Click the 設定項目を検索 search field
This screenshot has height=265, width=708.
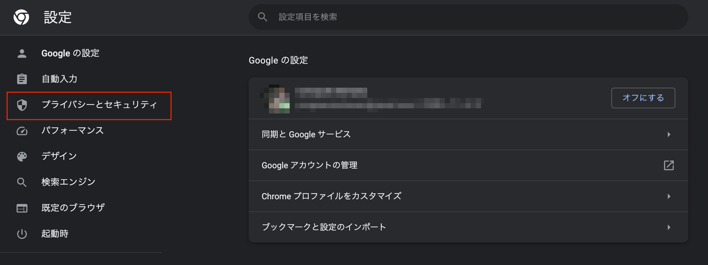[x=468, y=17]
